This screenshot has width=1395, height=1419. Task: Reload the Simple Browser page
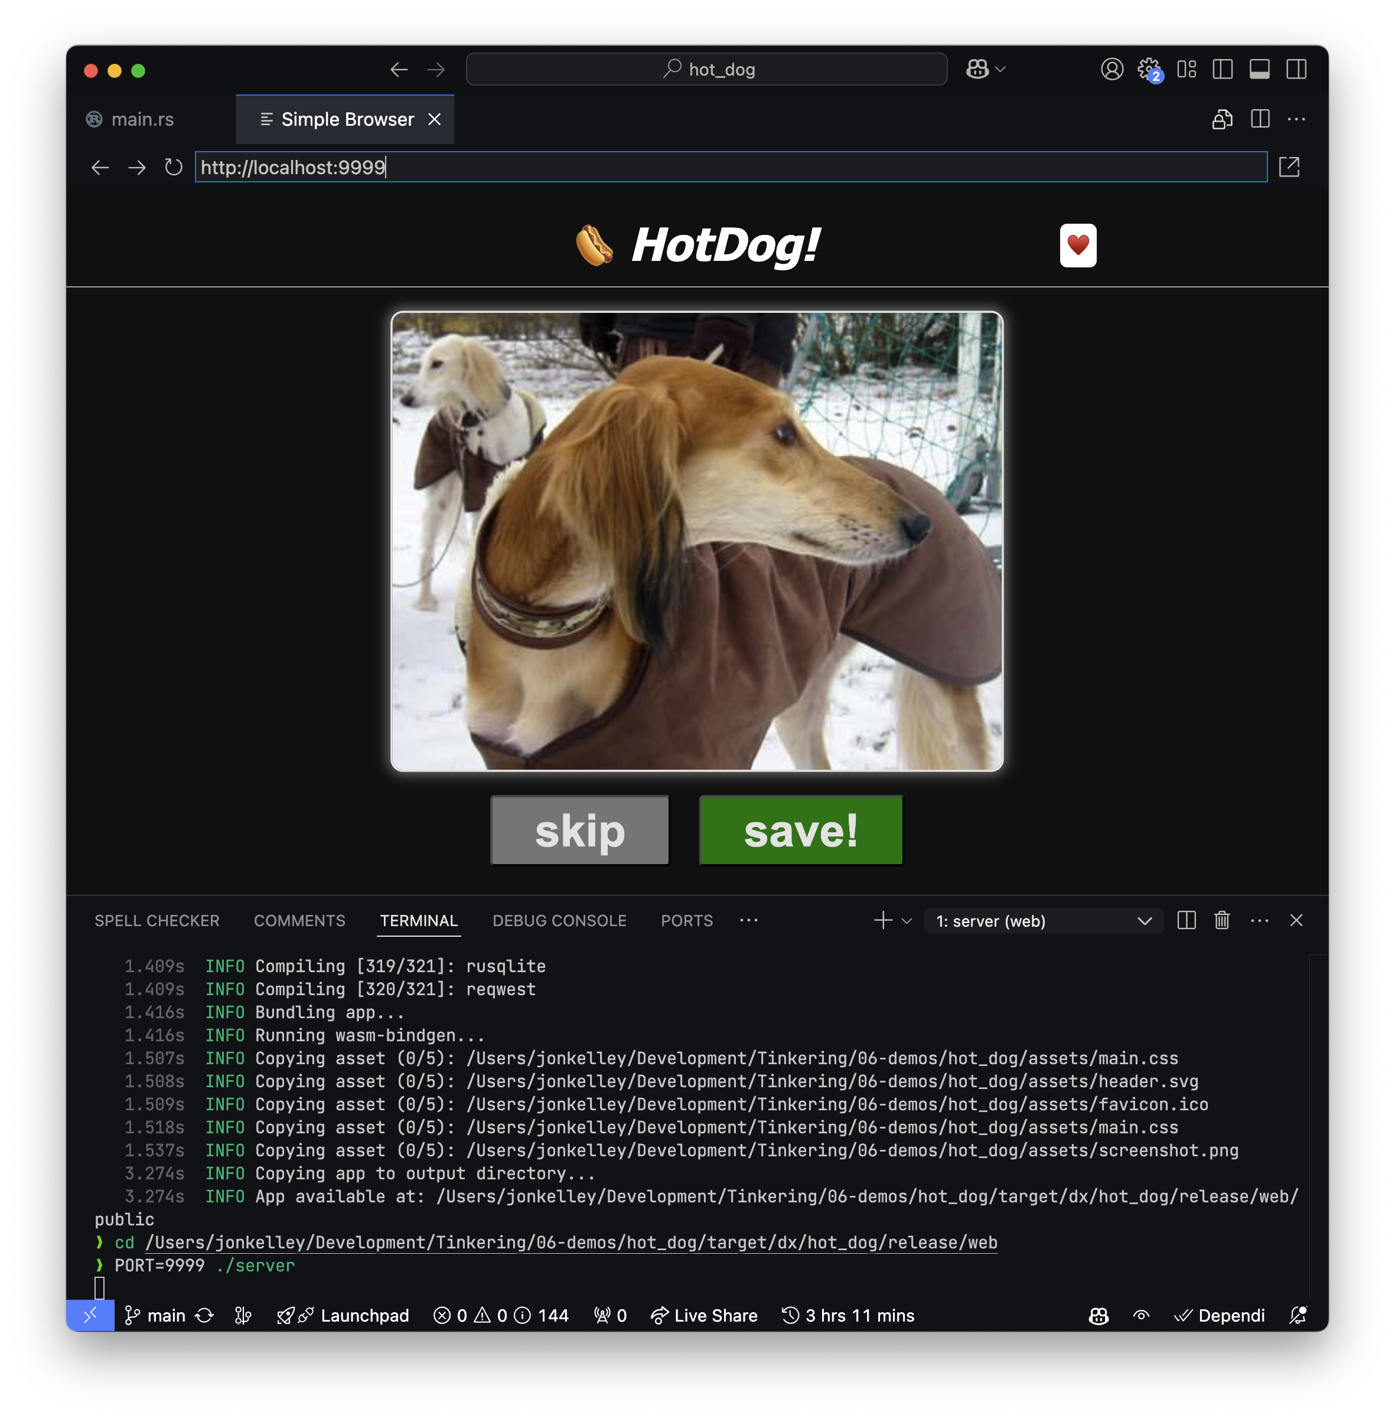click(173, 168)
